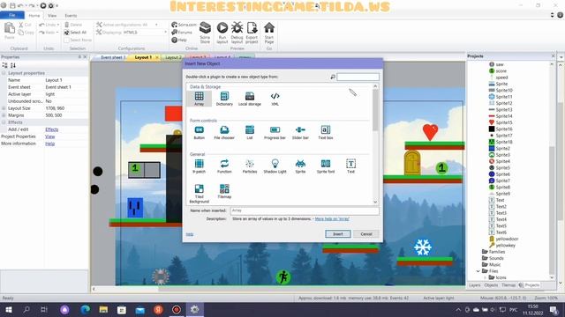Open the Event sheet 1 tab
The image size is (565, 317).
coord(113,57)
